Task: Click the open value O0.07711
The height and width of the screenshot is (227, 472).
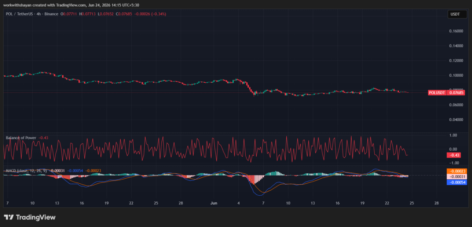Action: 69,14
